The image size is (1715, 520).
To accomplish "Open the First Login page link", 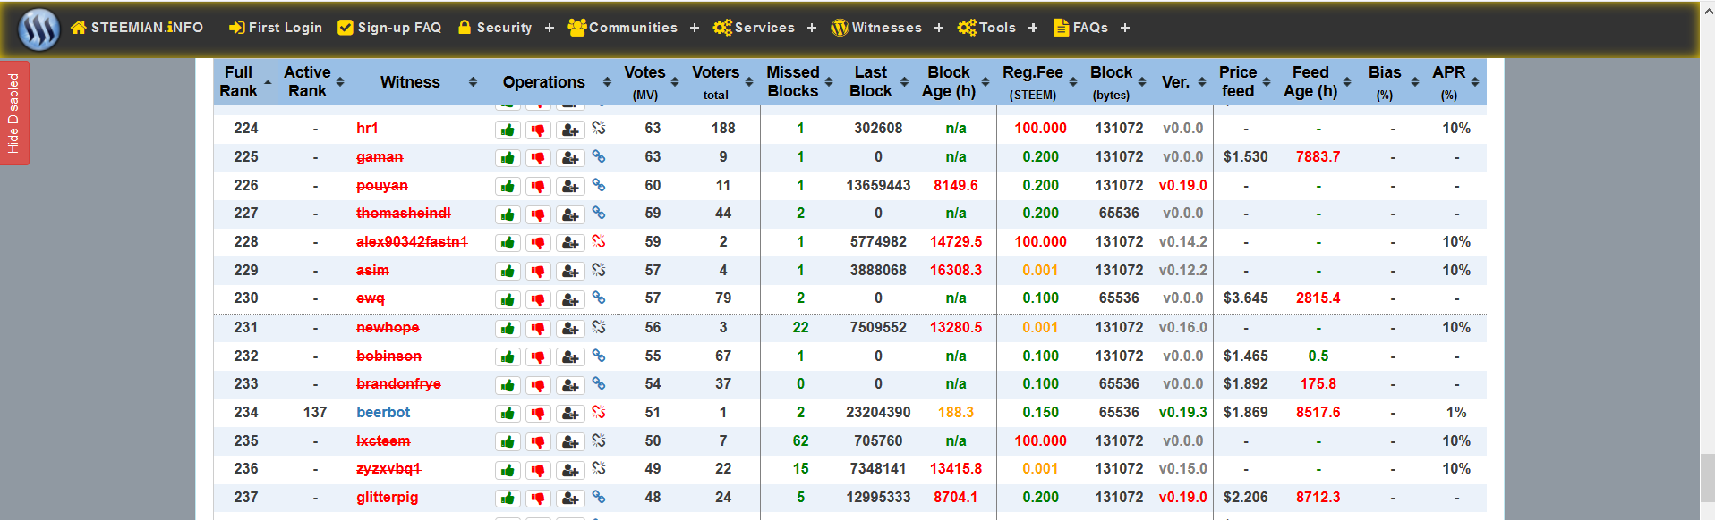I will (276, 28).
